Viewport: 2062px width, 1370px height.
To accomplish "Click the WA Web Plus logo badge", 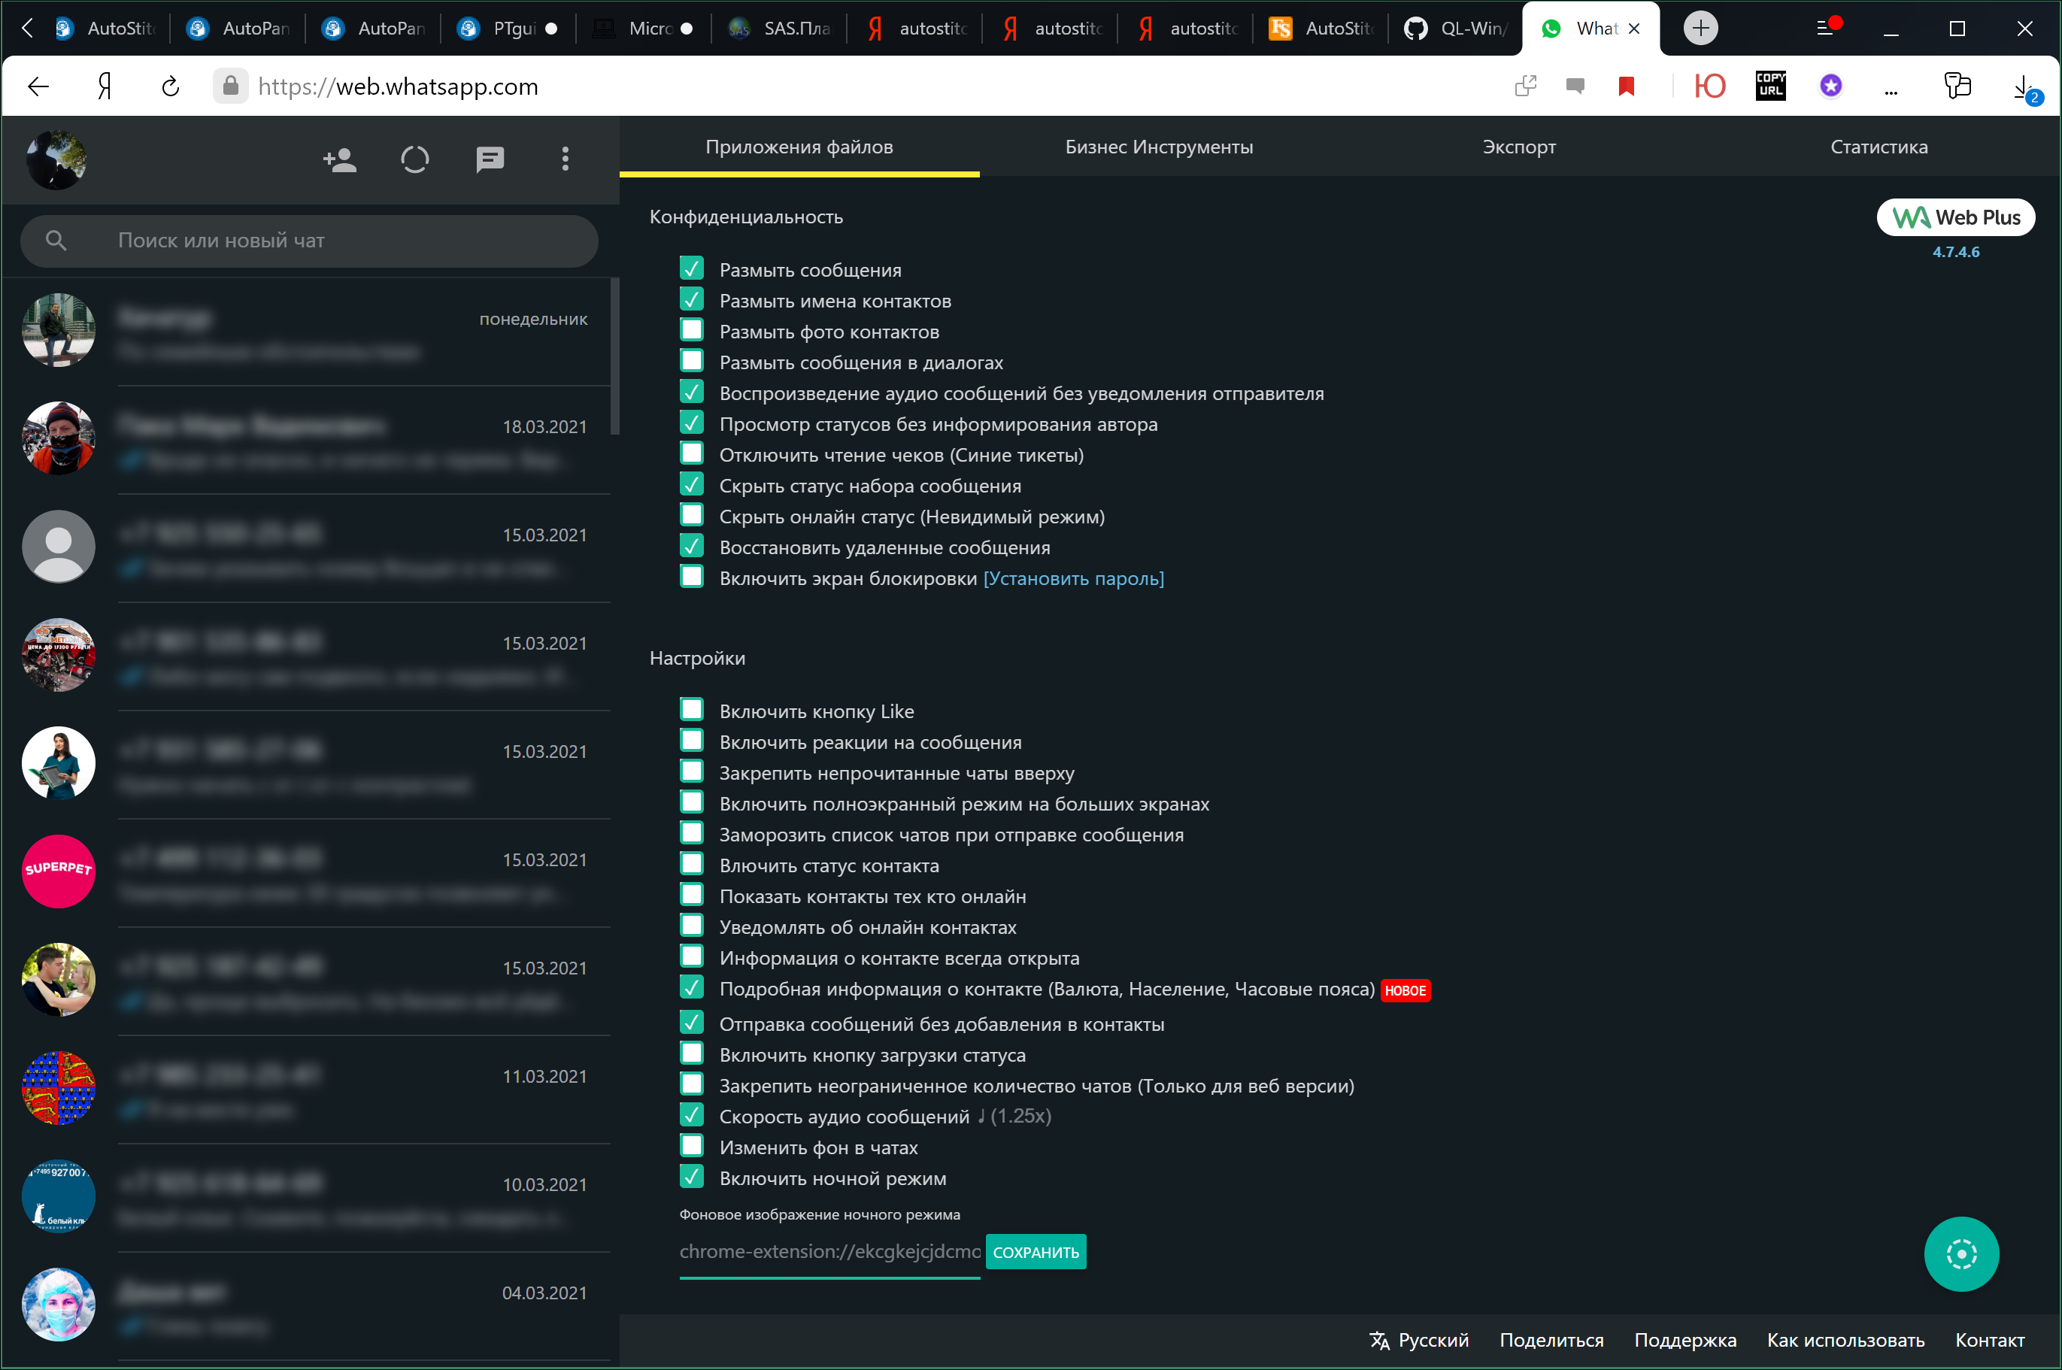I will pyautogui.click(x=1955, y=217).
